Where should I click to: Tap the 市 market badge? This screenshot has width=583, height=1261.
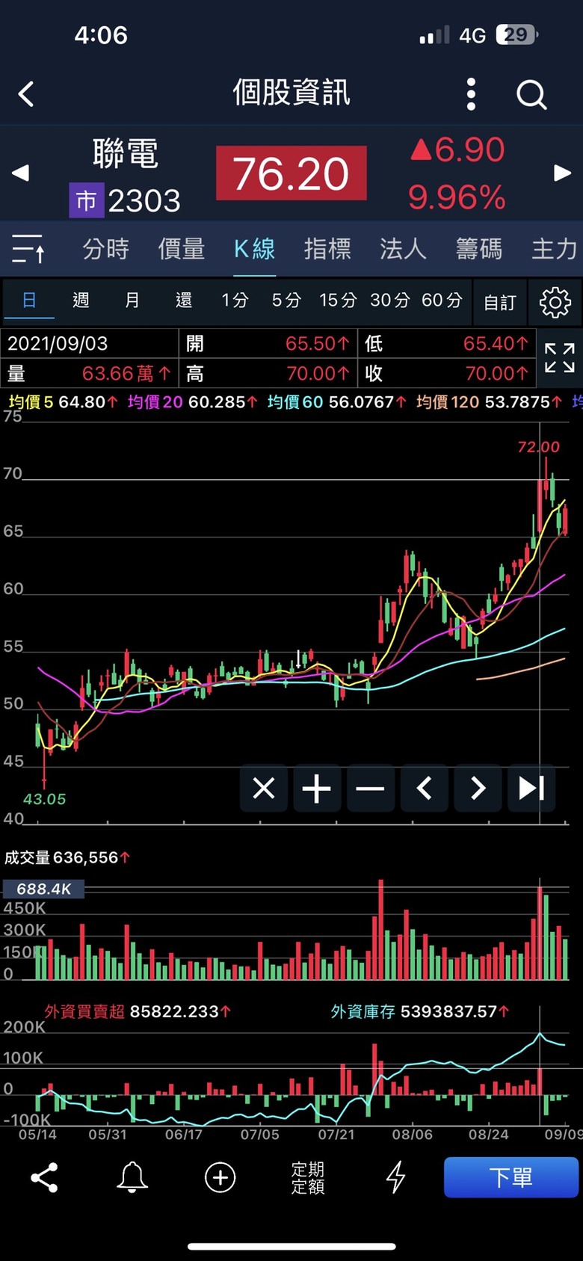[86, 201]
